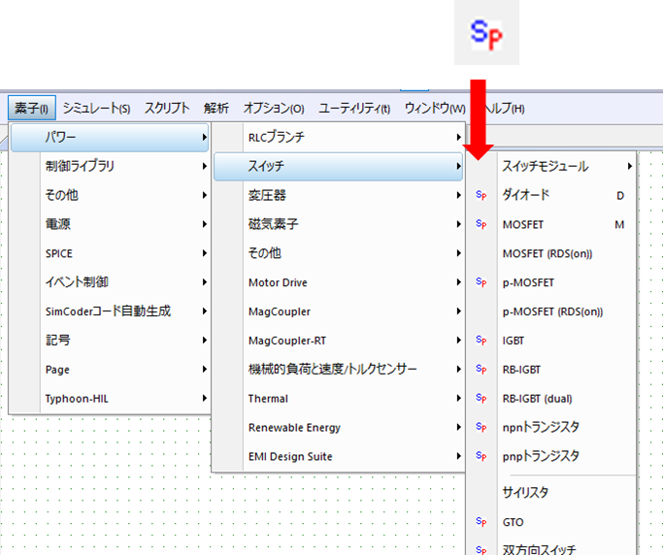Choose サイリスタ from the switch submenu
Viewport: 663px width, 555px height.
click(x=525, y=493)
